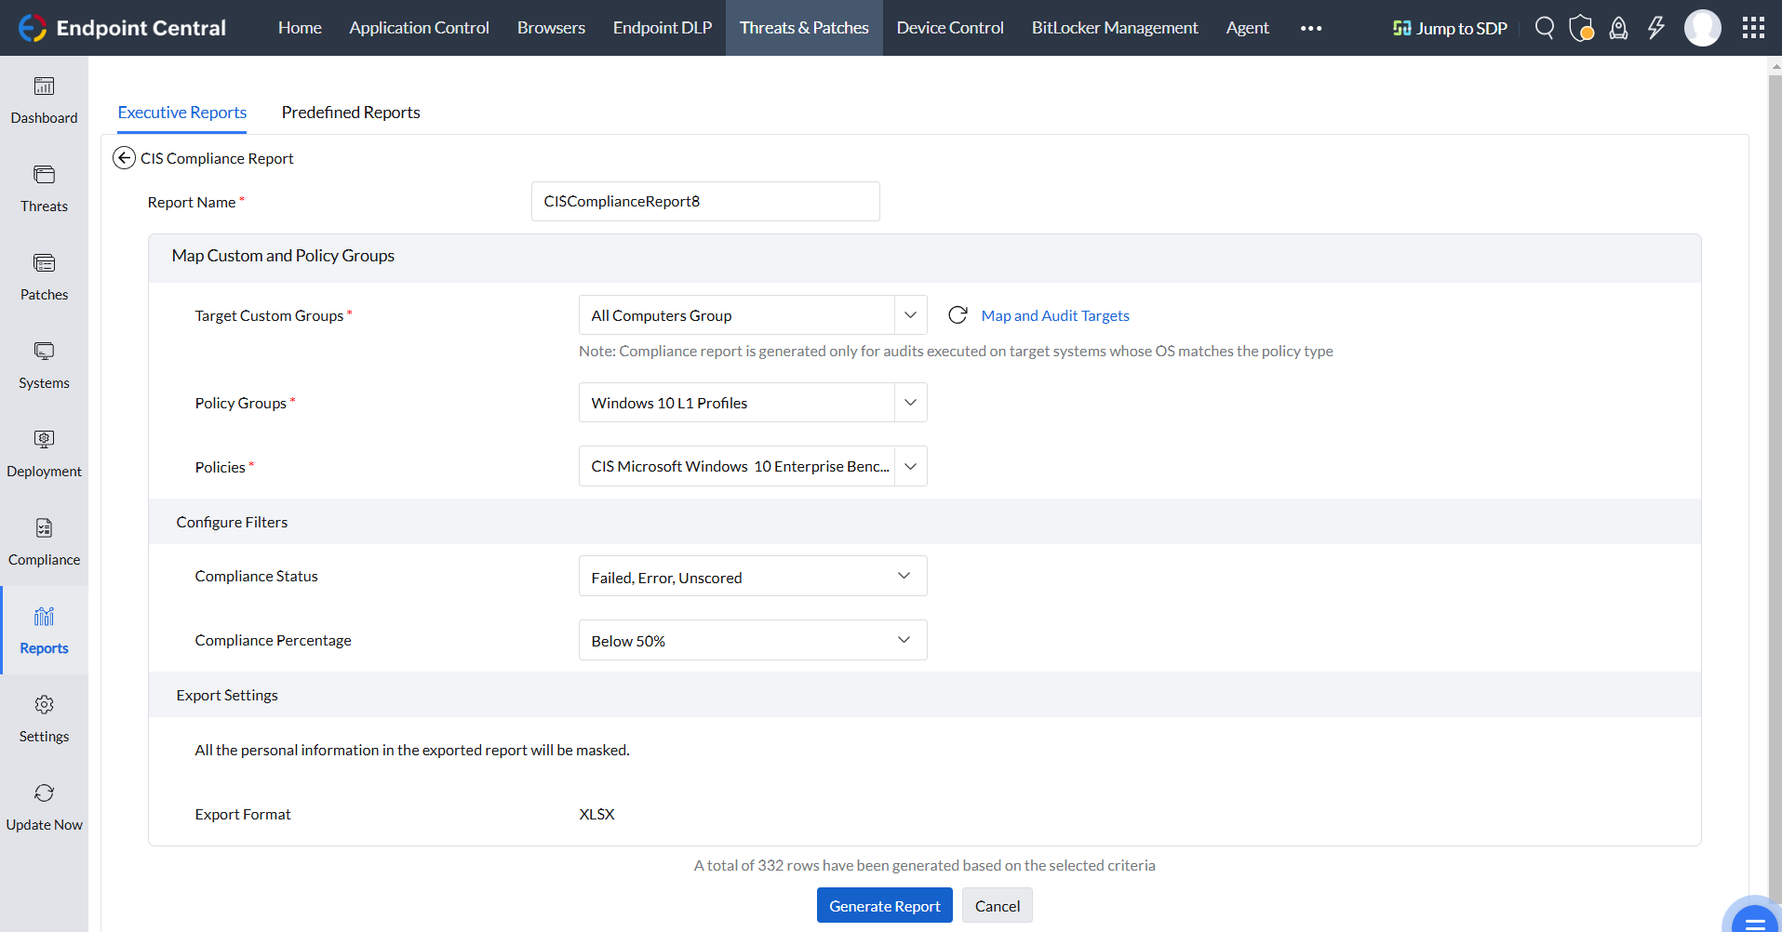Click the back arrow beside CIS Compliance Report

coord(124,158)
